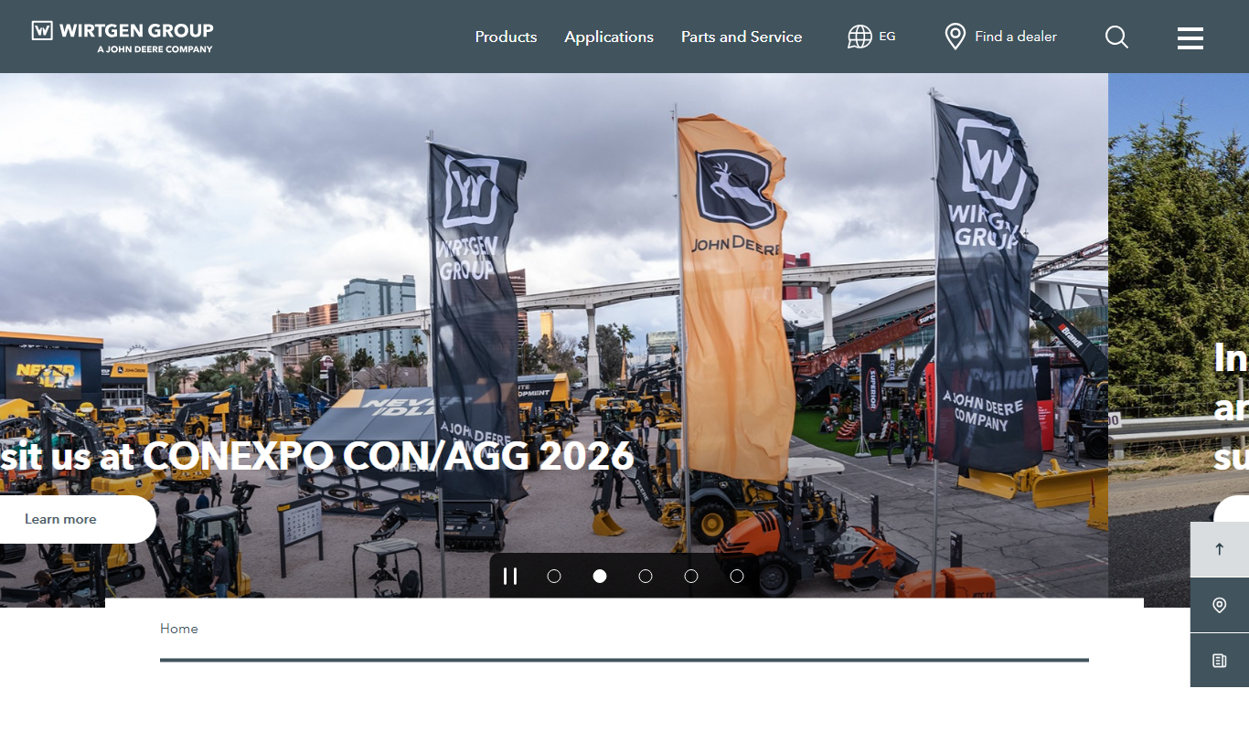Expand the Products menu
The height and width of the screenshot is (731, 1249).
pos(506,37)
